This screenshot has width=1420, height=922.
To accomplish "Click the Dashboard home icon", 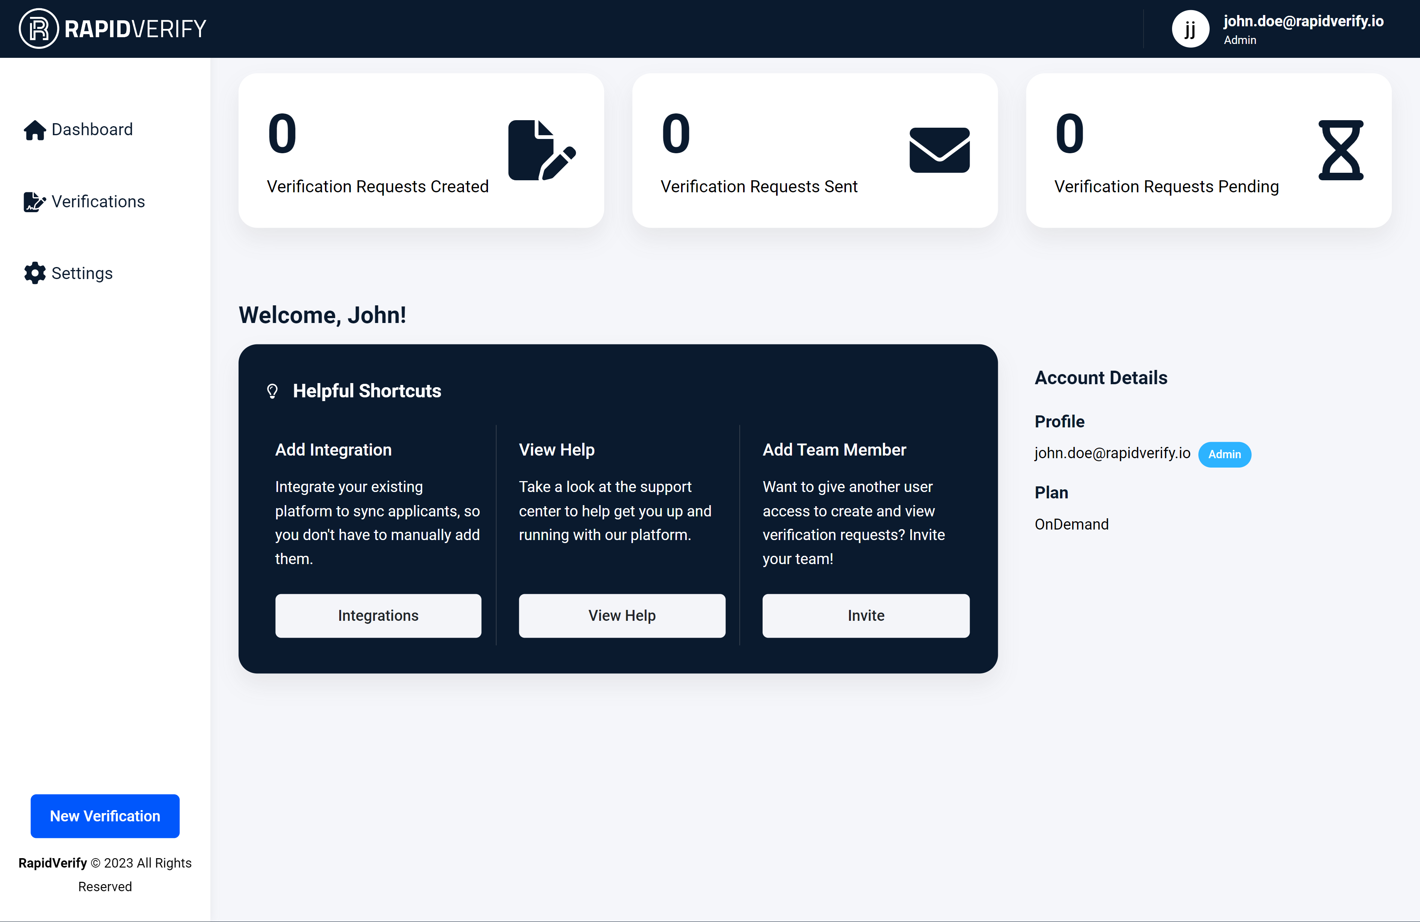I will [x=35, y=130].
